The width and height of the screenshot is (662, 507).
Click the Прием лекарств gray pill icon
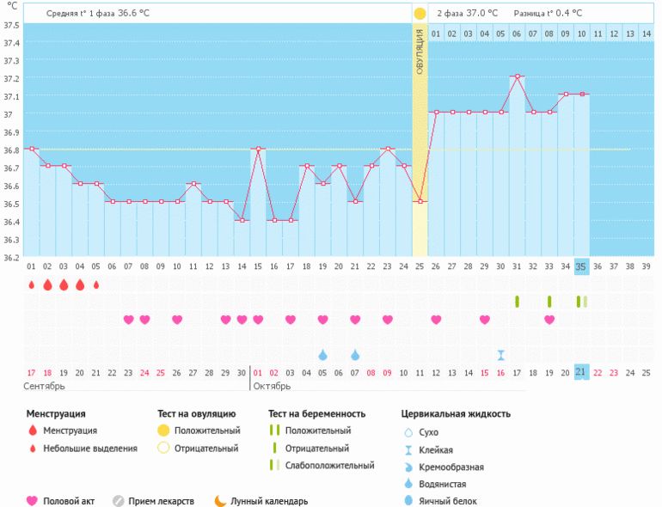click(118, 501)
